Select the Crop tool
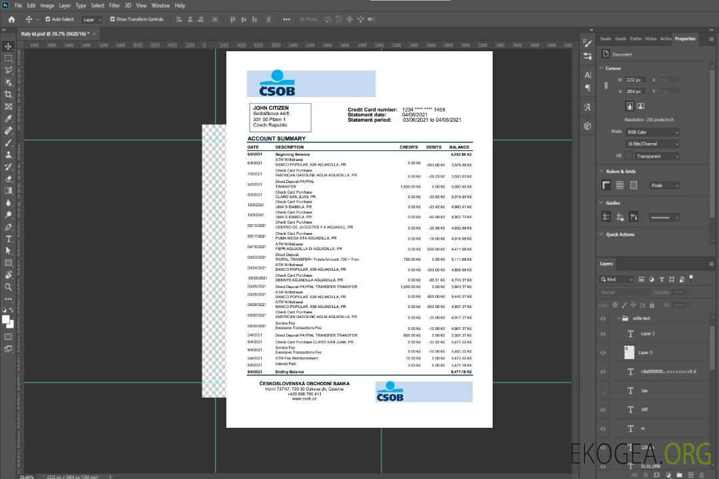719x479 pixels. pyautogui.click(x=8, y=94)
